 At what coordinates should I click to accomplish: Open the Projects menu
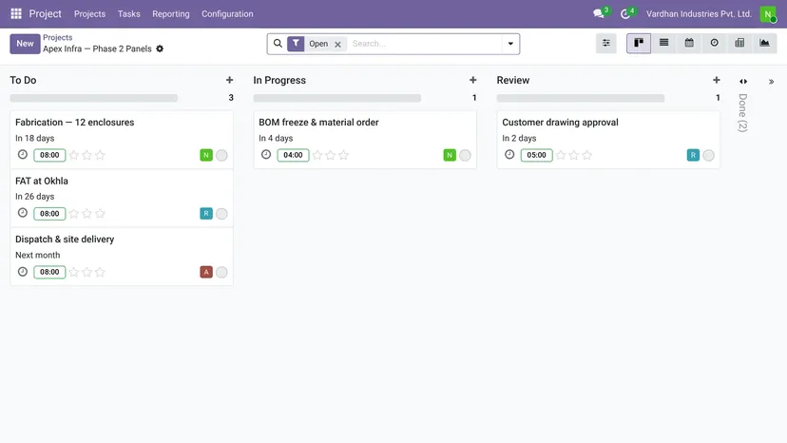pos(90,14)
